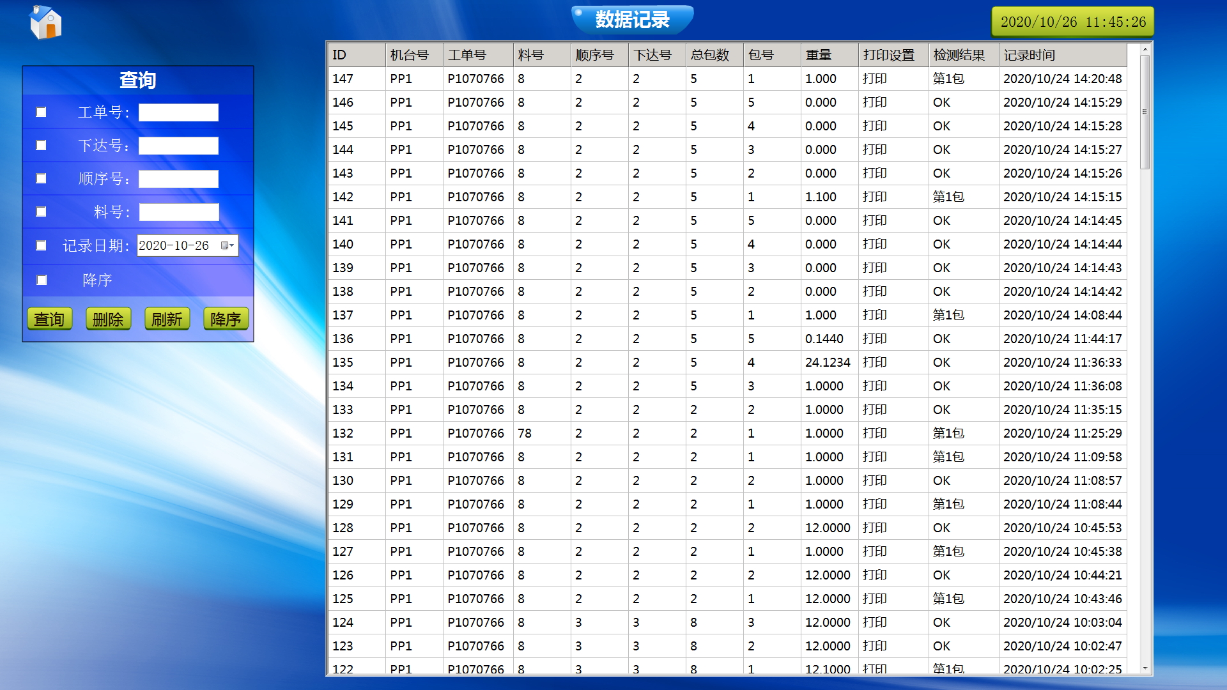Image resolution: width=1227 pixels, height=690 pixels.
Task: Click the 重量 column header
Action: point(828,55)
